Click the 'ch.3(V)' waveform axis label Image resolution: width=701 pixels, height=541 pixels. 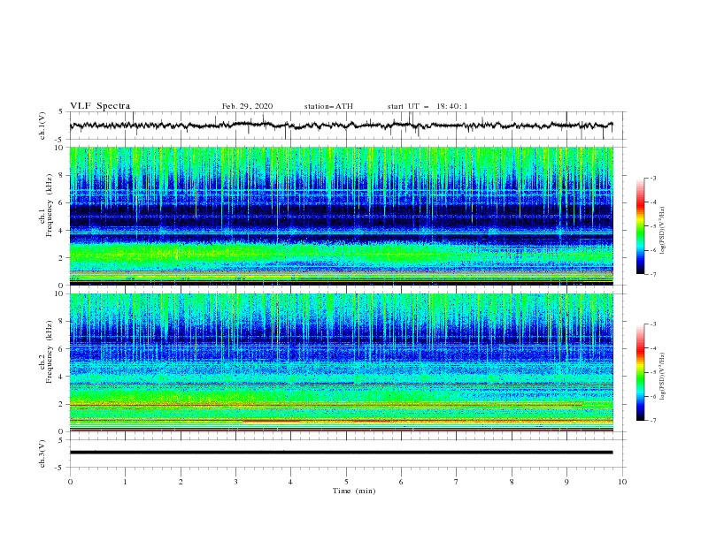(x=42, y=453)
